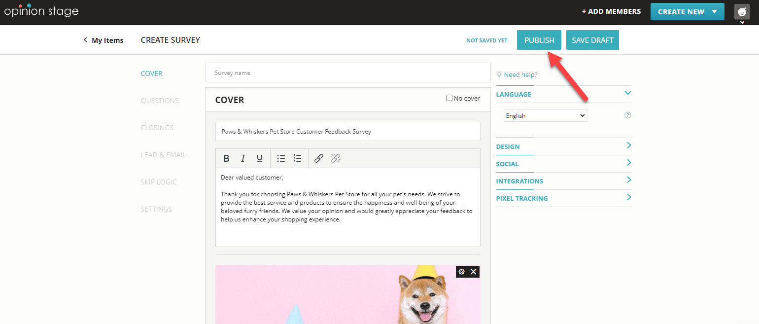Open the user avatar menu
The image size is (759, 324).
(x=742, y=12)
